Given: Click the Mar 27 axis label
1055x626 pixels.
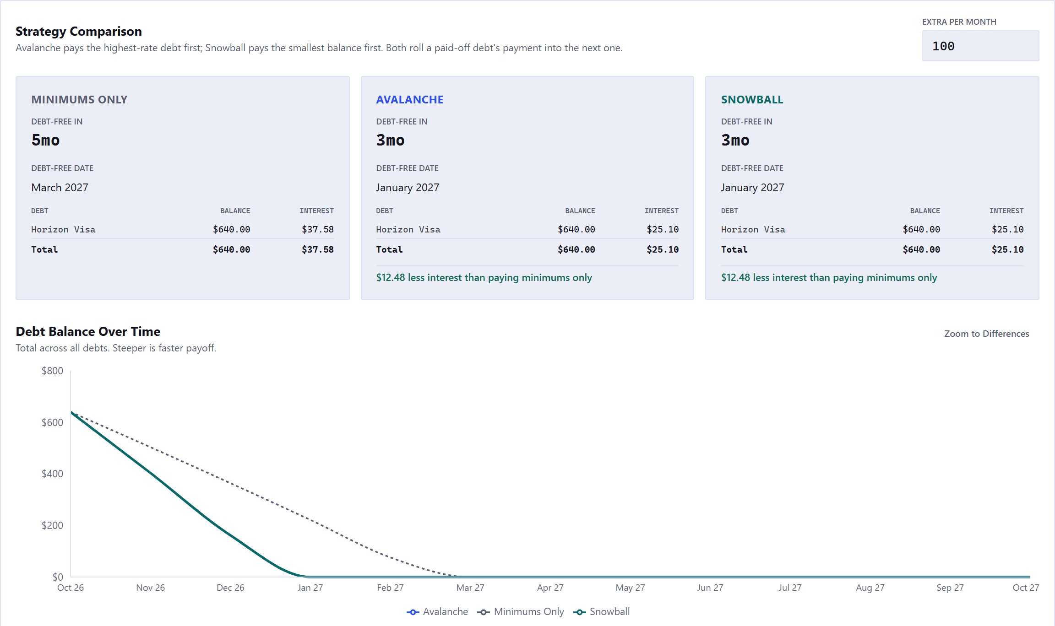Looking at the screenshot, I should [470, 588].
